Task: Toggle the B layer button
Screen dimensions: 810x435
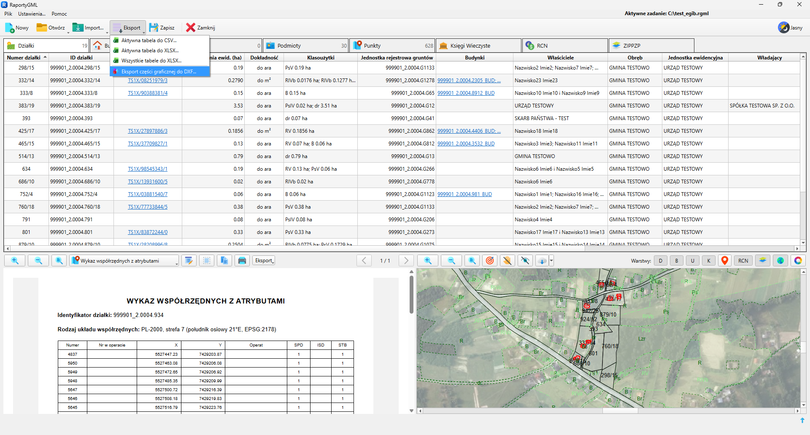Action: pos(677,260)
